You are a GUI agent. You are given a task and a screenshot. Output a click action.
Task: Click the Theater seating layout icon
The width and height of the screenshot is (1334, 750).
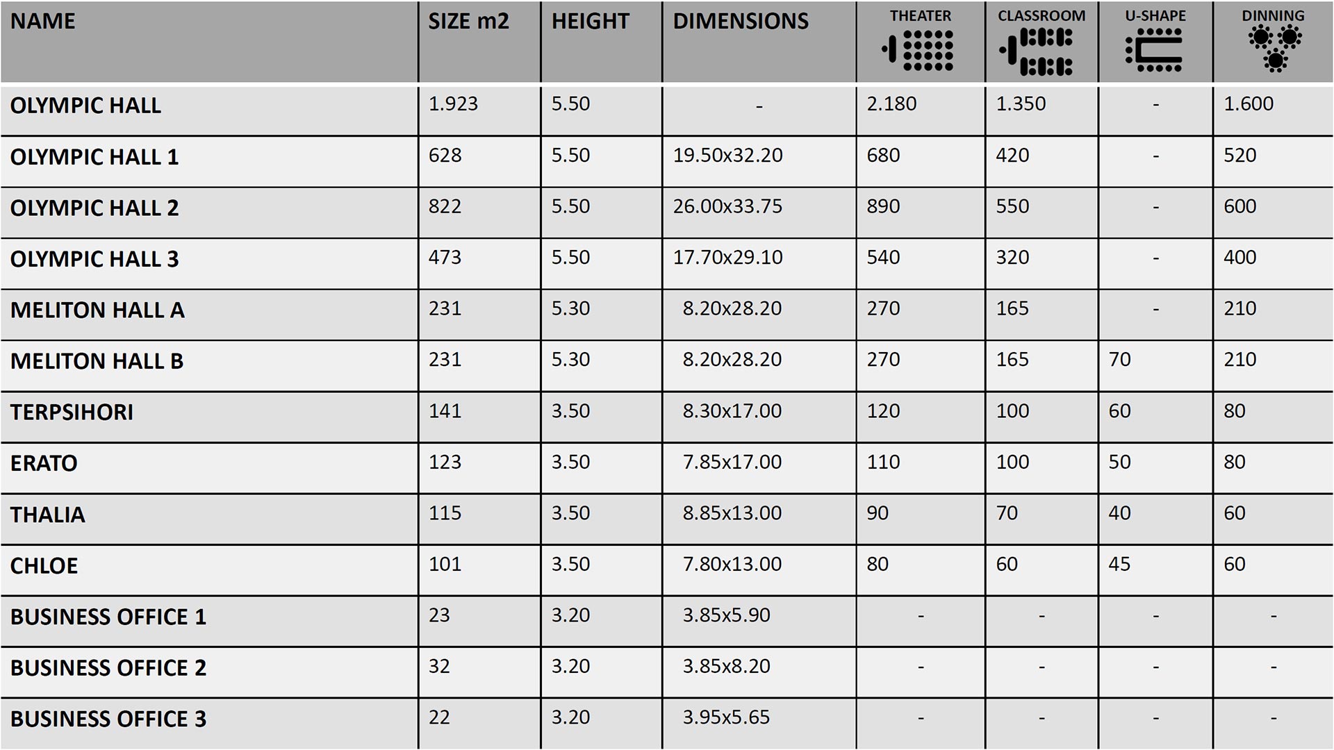[x=919, y=50]
